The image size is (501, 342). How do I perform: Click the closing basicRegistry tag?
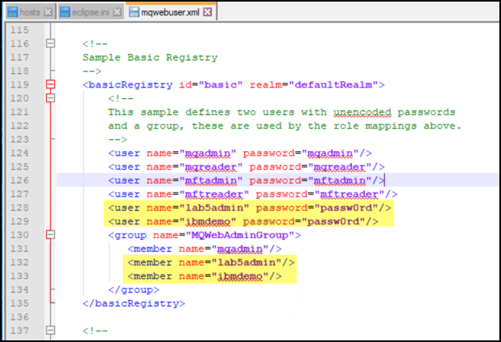(134, 303)
